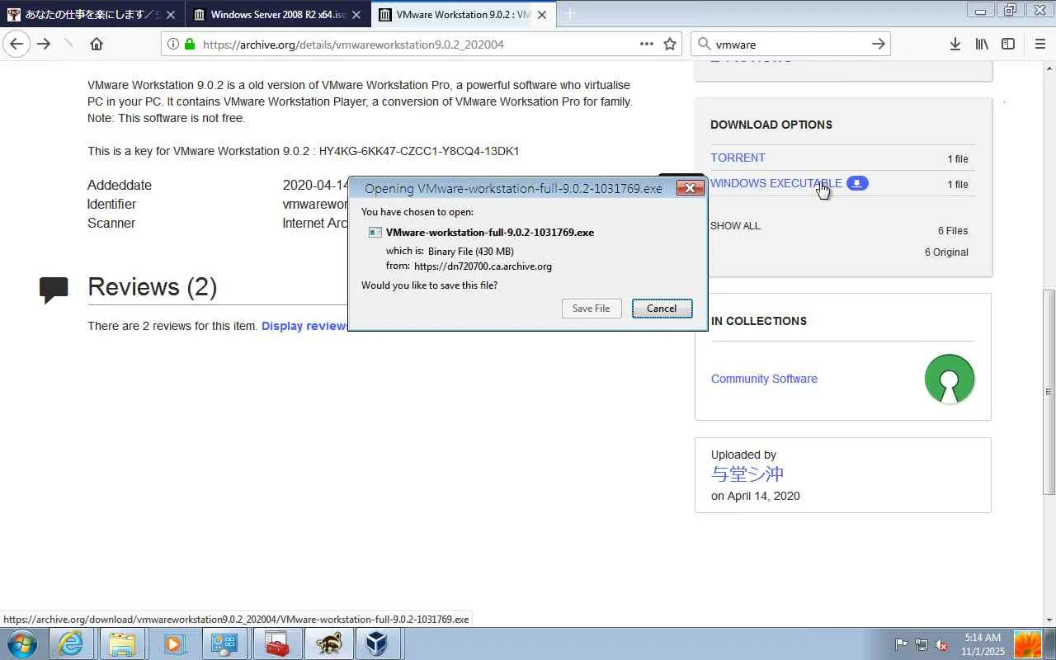The height and width of the screenshot is (660, 1056).
Task: Switch to Windows Server 2008 R2 tab
Action: pos(277,15)
